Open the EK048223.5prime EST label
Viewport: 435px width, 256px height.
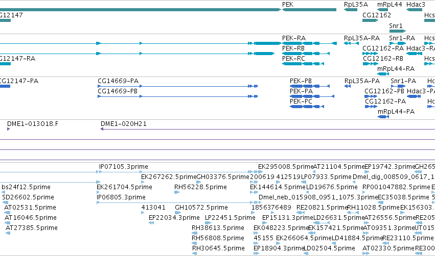tap(281, 228)
